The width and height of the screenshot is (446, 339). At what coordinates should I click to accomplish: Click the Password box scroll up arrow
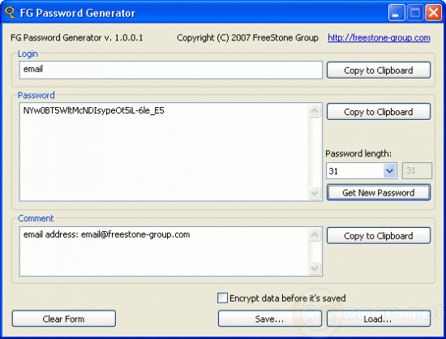pyautogui.click(x=315, y=111)
